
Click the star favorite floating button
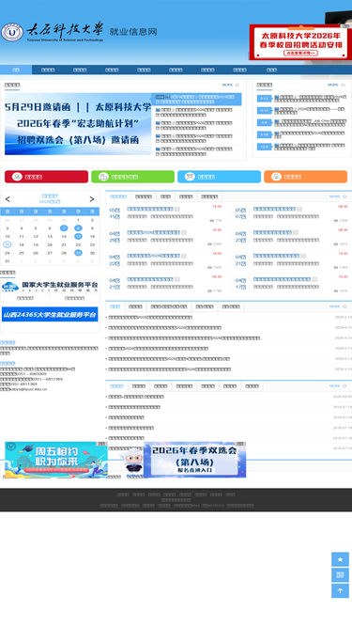340,559
